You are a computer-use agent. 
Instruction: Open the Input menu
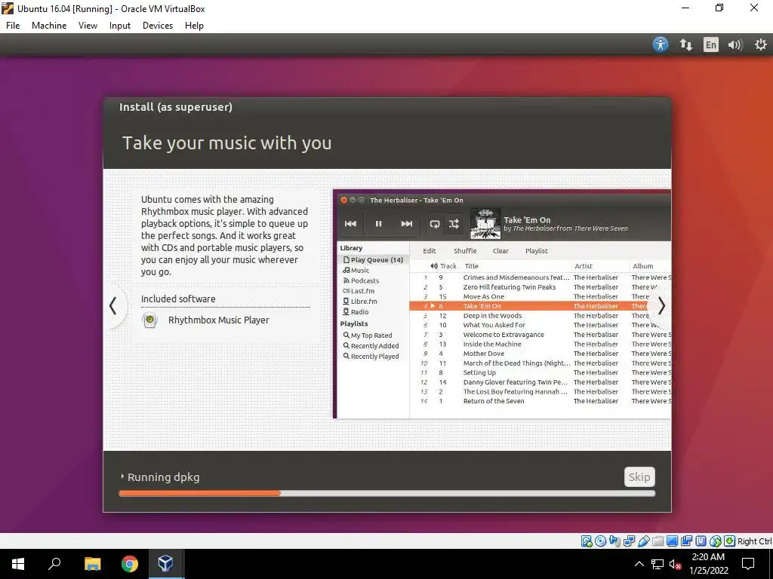coord(120,26)
